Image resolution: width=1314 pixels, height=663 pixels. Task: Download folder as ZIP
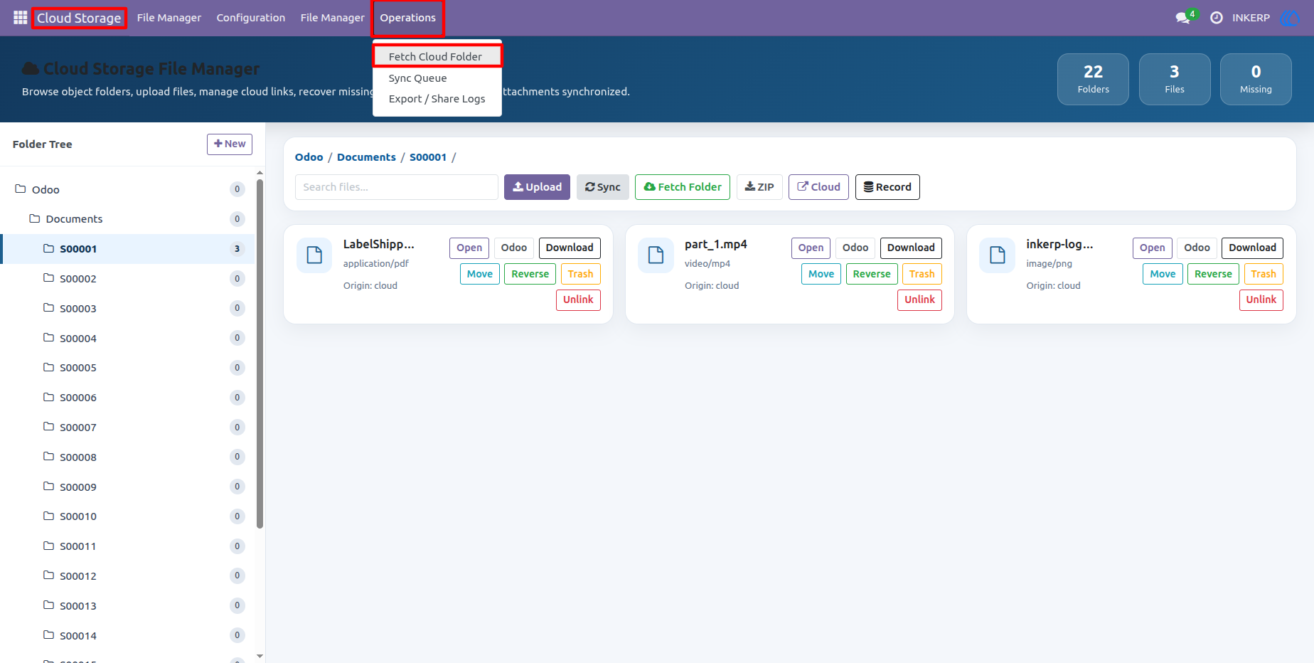pyautogui.click(x=759, y=187)
